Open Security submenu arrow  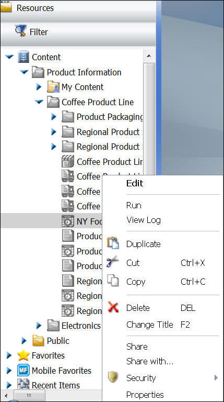216,377
